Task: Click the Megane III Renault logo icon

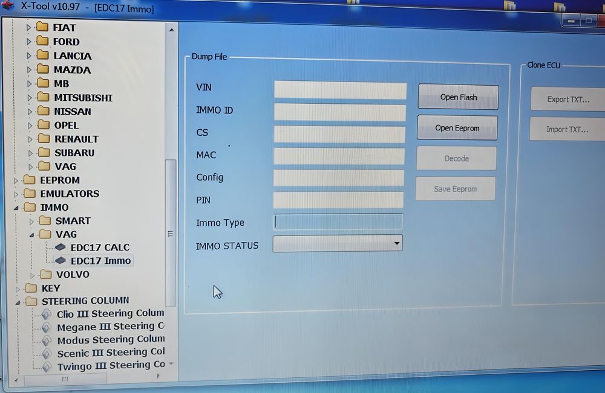Action: (47, 328)
